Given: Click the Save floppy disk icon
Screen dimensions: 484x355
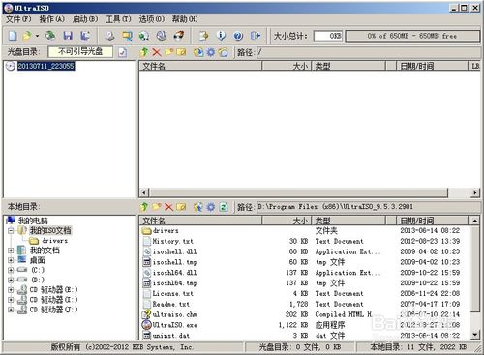Looking at the screenshot, I should tap(68, 36).
